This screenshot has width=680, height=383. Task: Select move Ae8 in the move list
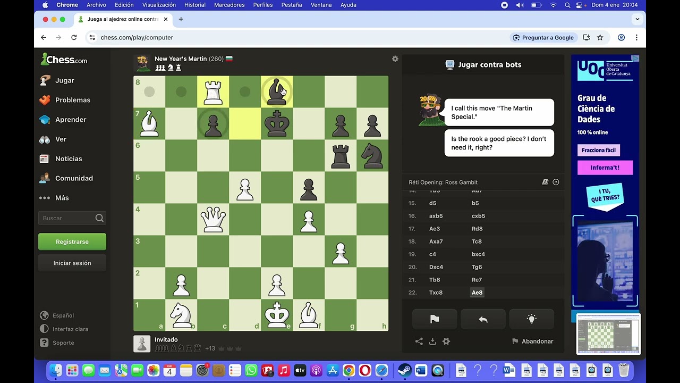point(477,293)
